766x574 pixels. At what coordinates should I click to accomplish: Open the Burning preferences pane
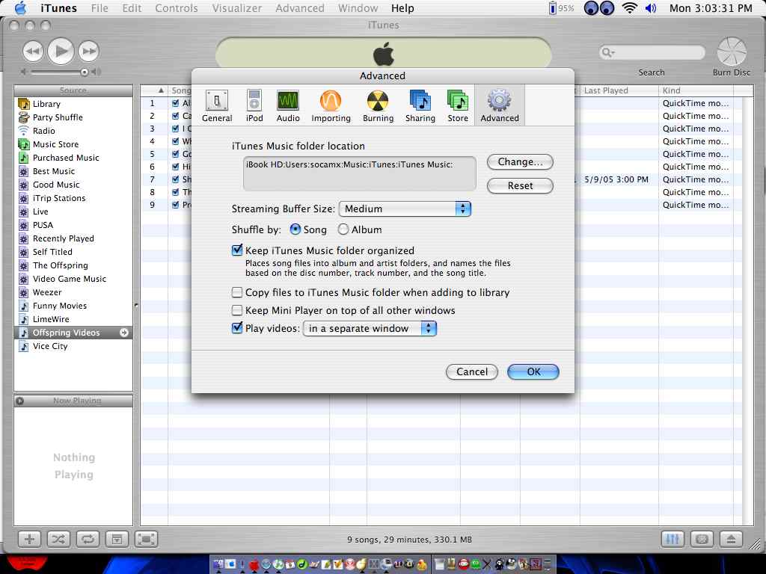(x=378, y=106)
